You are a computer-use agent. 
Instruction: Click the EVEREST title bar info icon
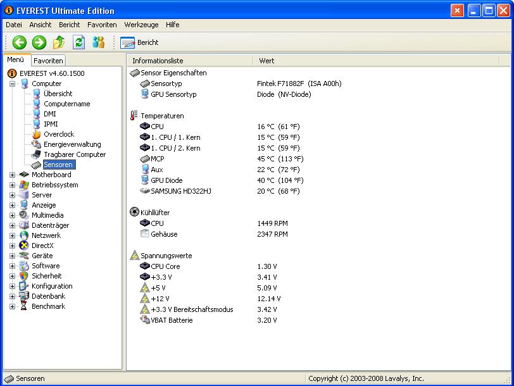pyautogui.click(x=9, y=11)
